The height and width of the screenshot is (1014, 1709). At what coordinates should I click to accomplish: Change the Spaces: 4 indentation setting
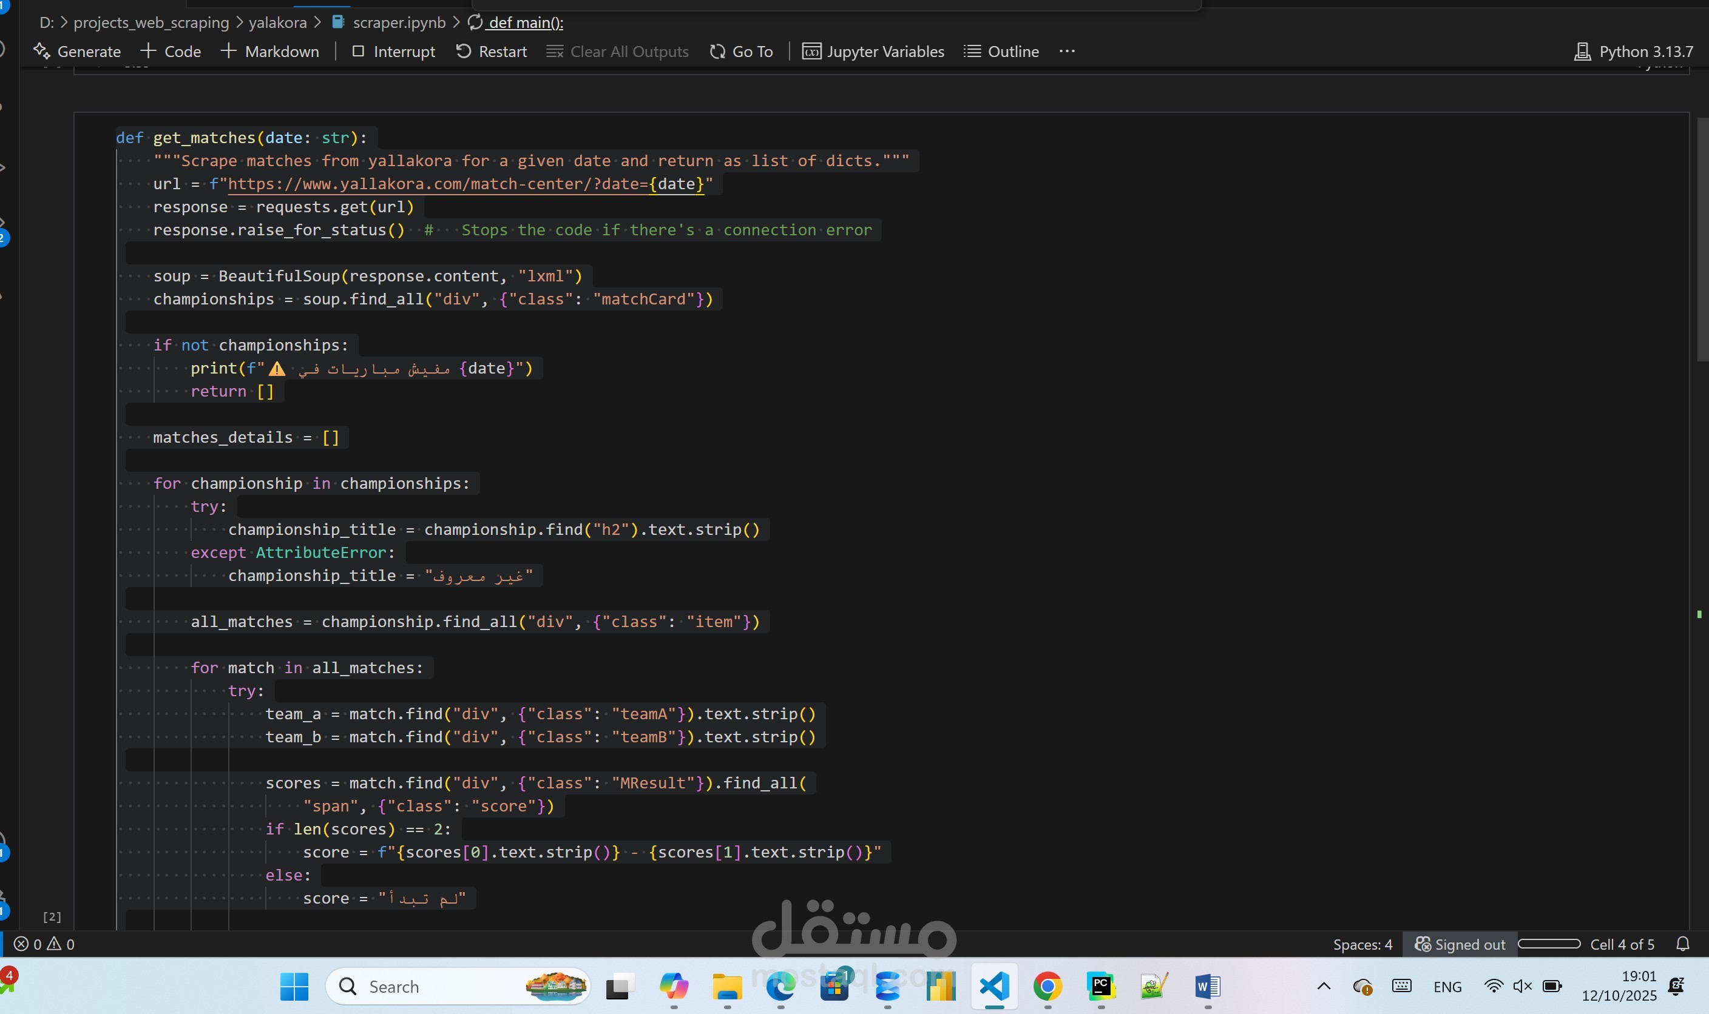tap(1362, 944)
